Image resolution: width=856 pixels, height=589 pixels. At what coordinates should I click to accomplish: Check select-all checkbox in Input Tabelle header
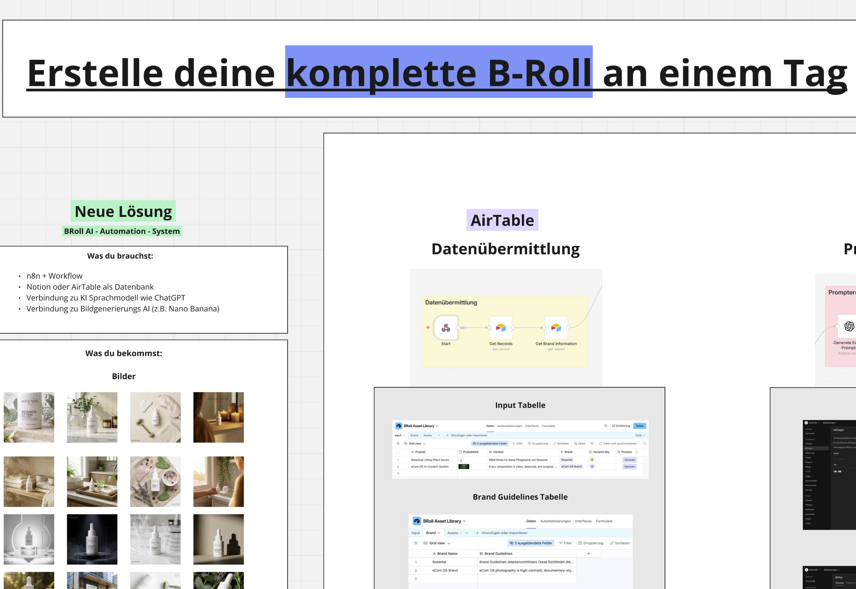tap(398, 452)
